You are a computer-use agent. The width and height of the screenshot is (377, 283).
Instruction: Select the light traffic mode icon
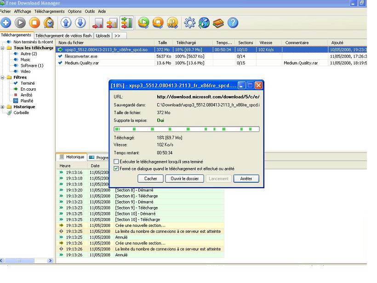[x=98, y=23]
